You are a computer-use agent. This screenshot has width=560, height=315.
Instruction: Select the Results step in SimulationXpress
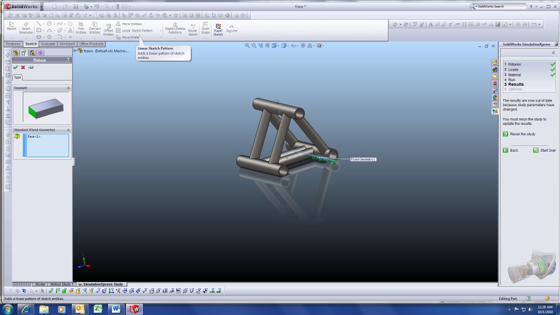point(516,84)
